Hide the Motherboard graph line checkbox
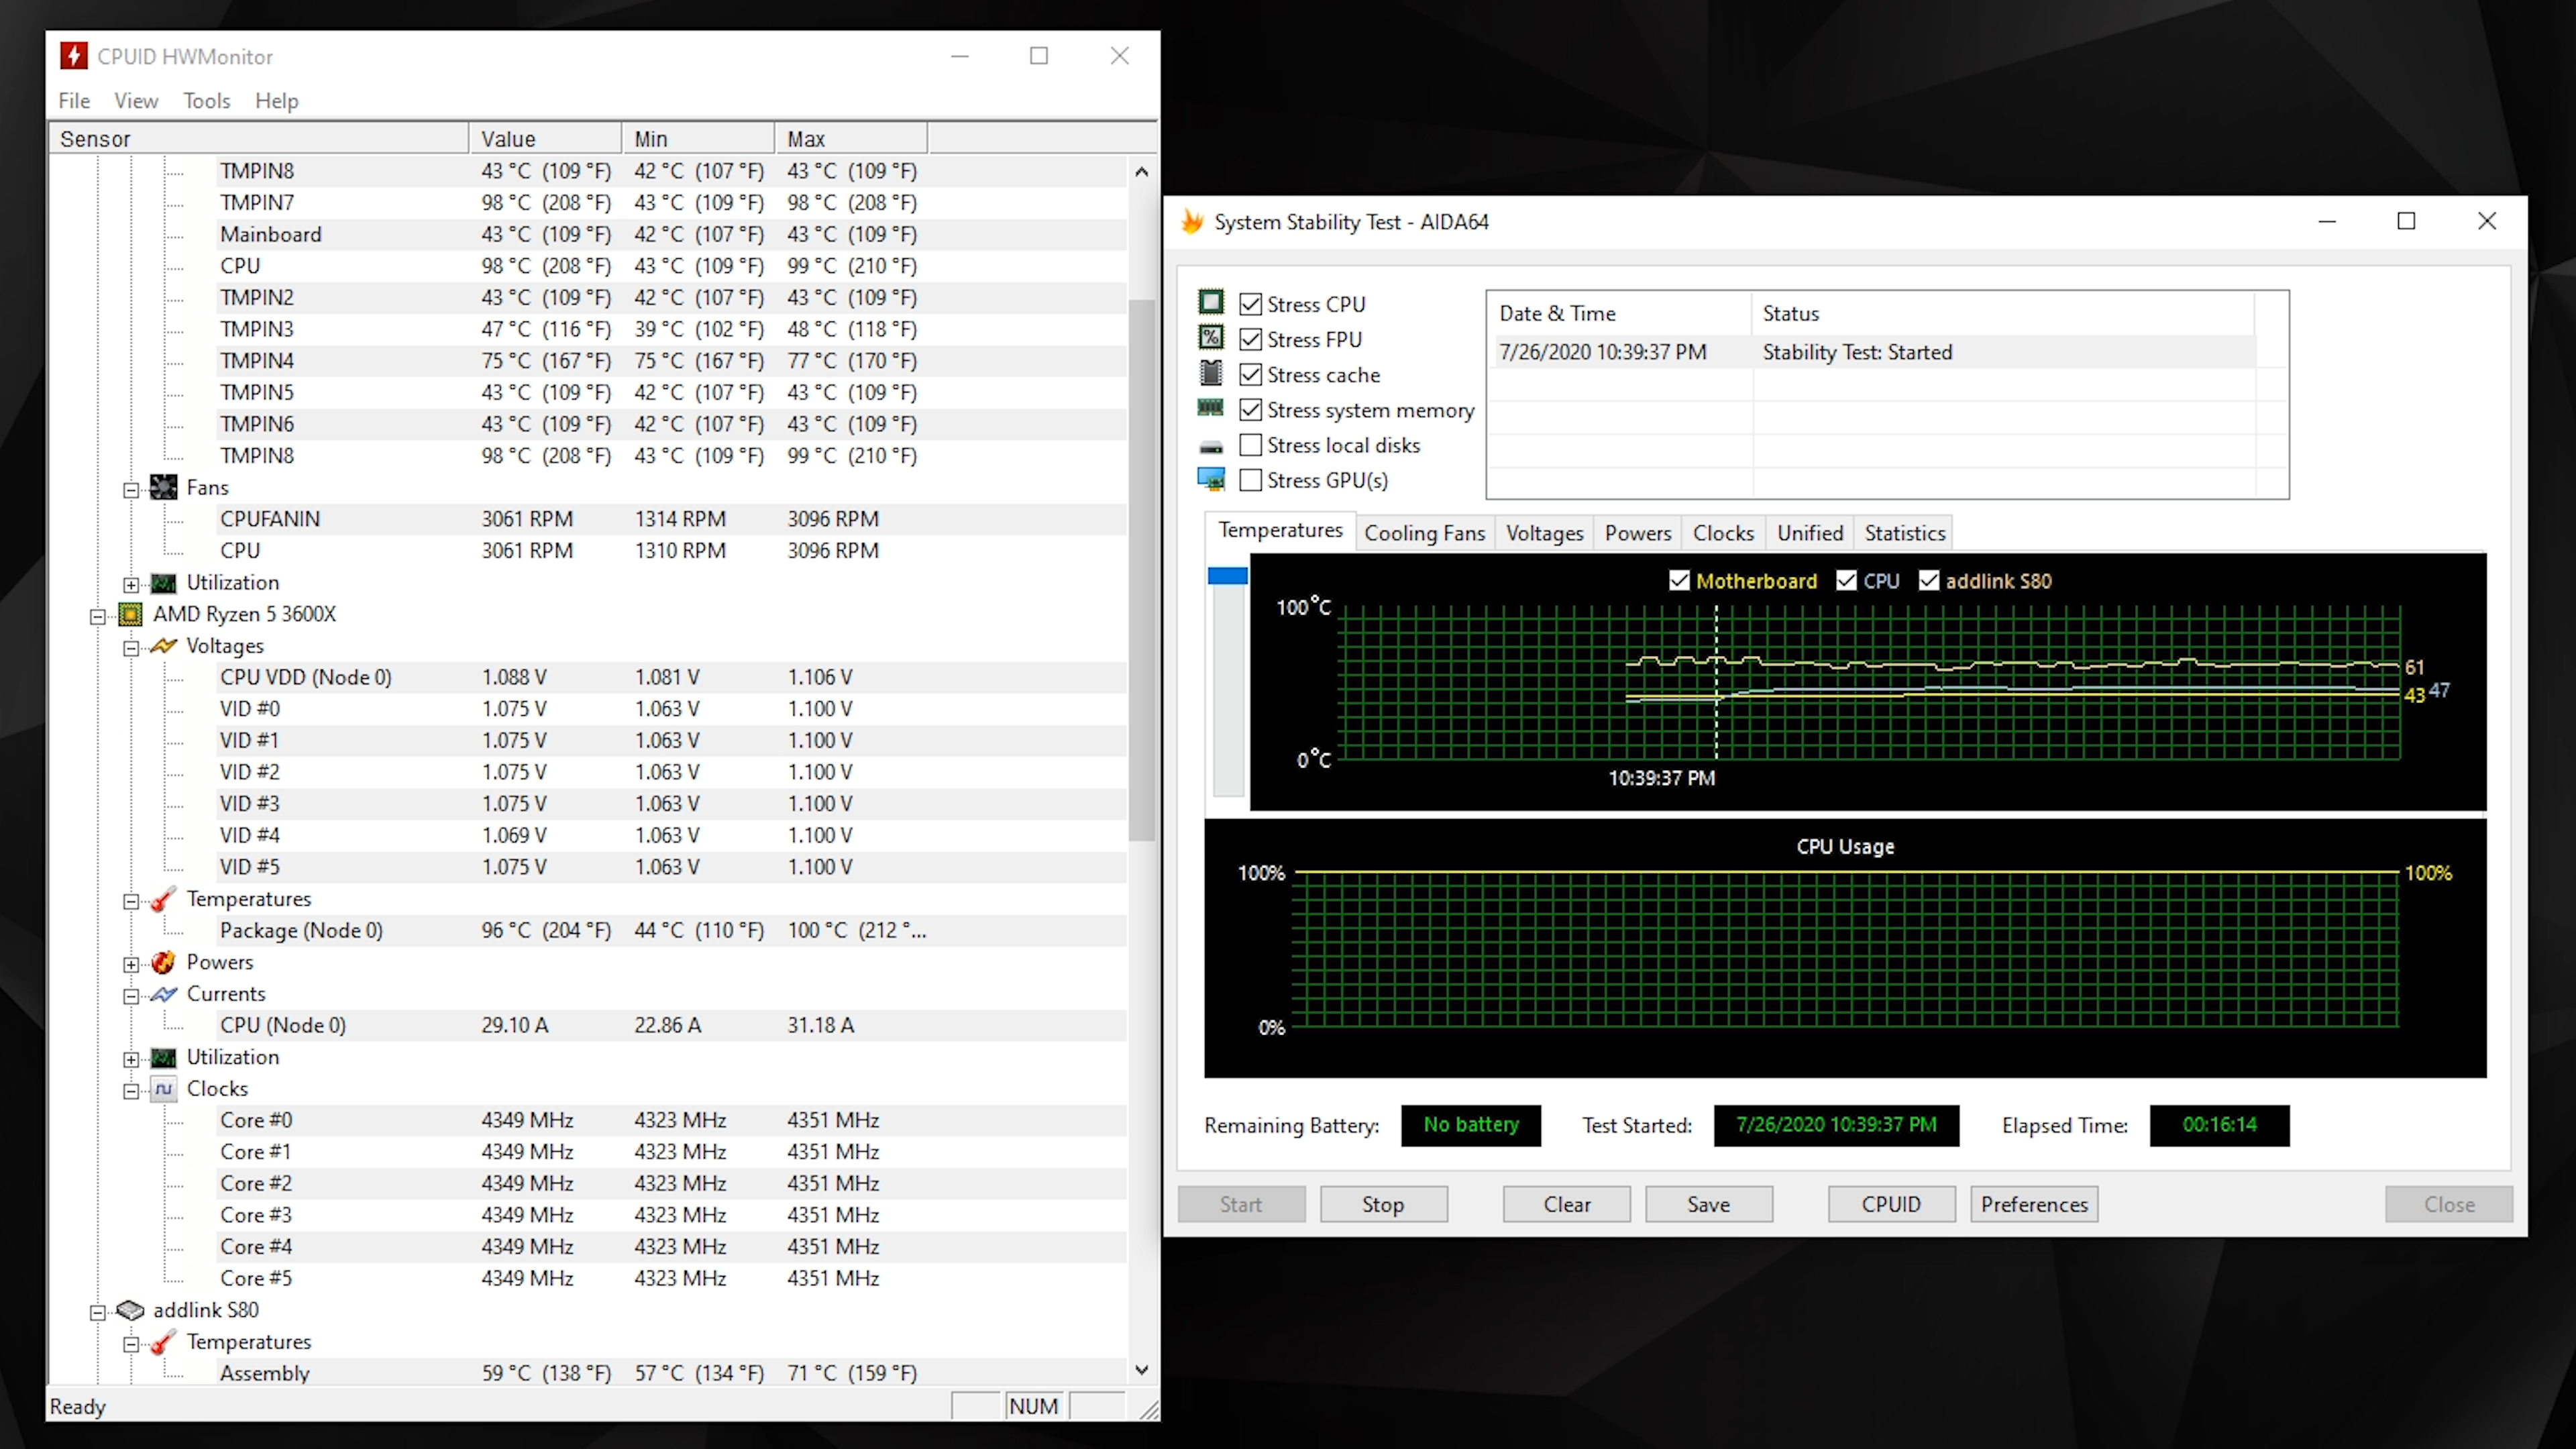 coord(1680,581)
